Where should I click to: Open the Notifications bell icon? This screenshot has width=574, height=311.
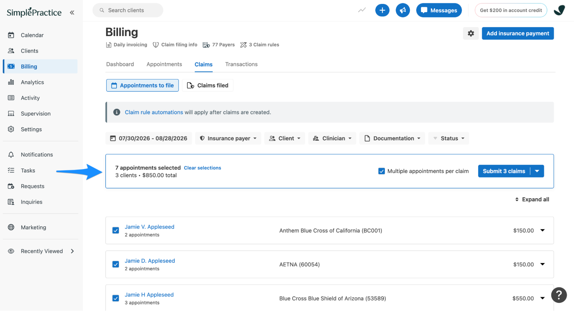[11, 155]
